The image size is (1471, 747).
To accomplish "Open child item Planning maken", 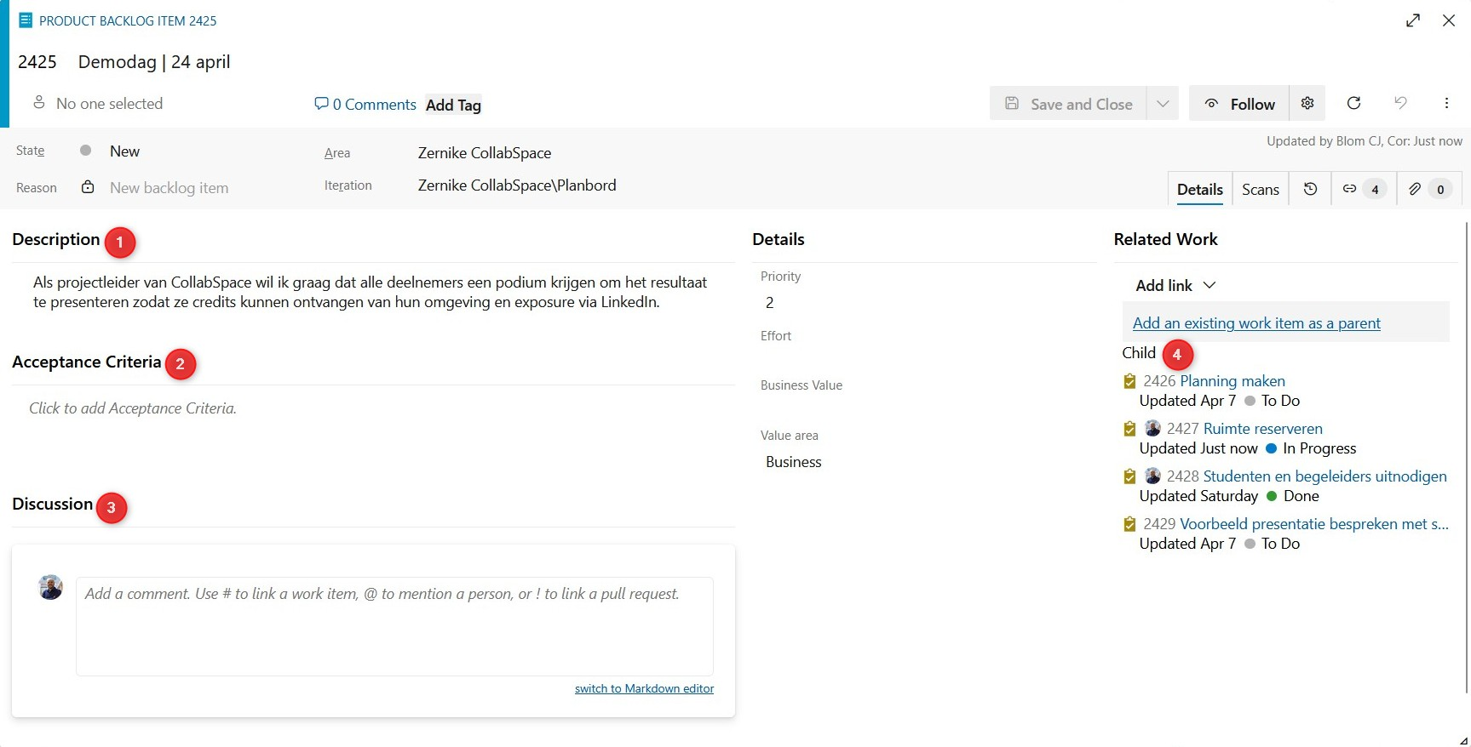I will (1232, 380).
